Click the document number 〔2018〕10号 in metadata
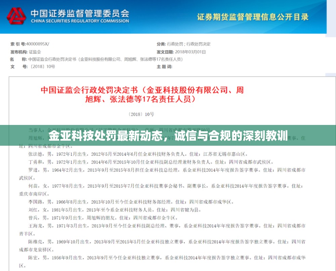Screen dimensions: 336x271 pyautogui.click(x=42, y=66)
